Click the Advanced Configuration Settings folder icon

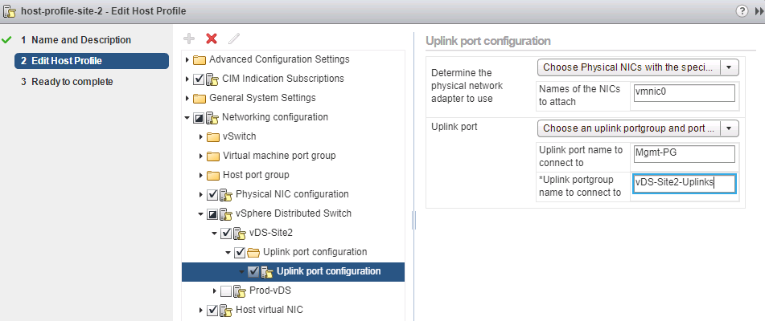click(x=199, y=59)
